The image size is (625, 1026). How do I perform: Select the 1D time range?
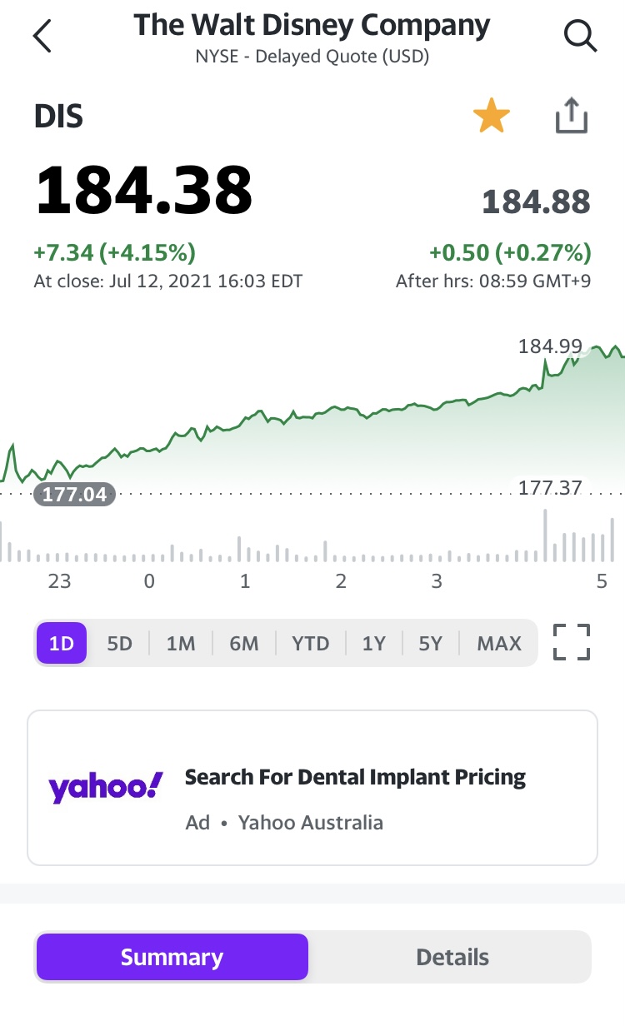click(x=62, y=643)
